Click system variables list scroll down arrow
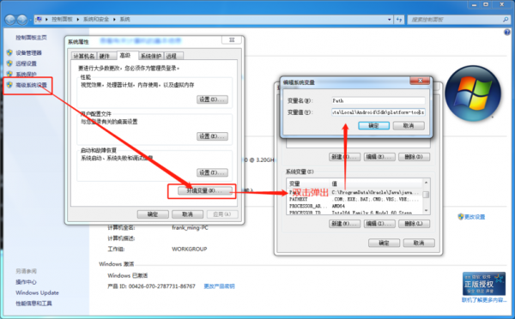Screen dimensions: 515x319 pyautogui.click(x=426, y=210)
